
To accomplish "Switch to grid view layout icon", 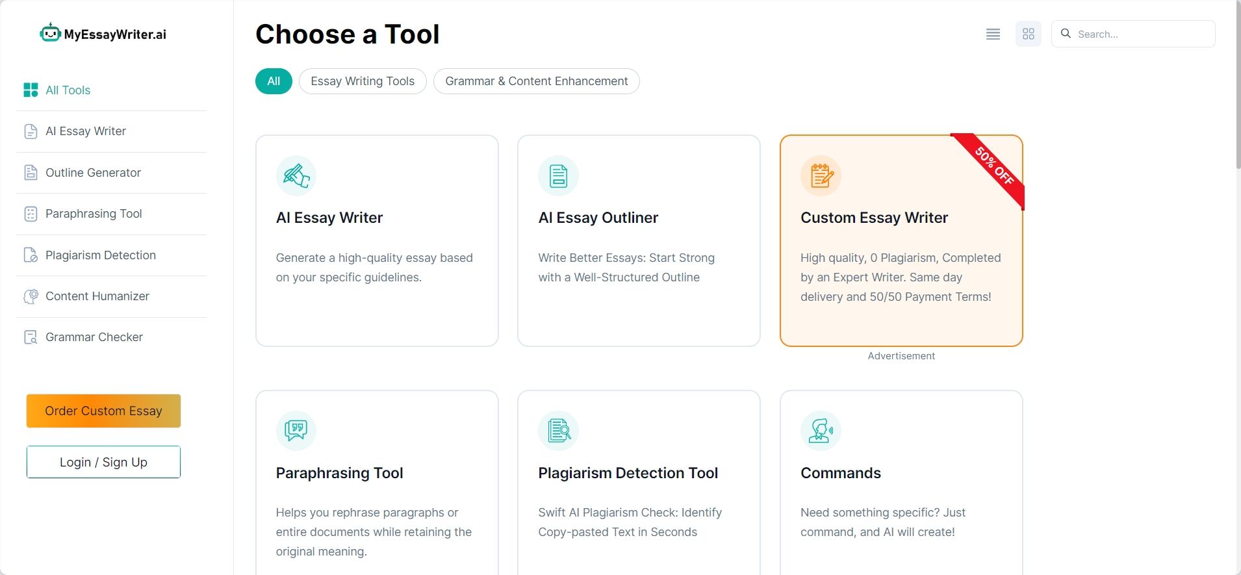I will click(x=1029, y=34).
